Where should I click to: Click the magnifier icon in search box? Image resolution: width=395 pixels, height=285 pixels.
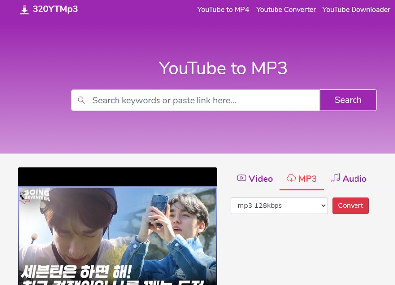(x=81, y=100)
